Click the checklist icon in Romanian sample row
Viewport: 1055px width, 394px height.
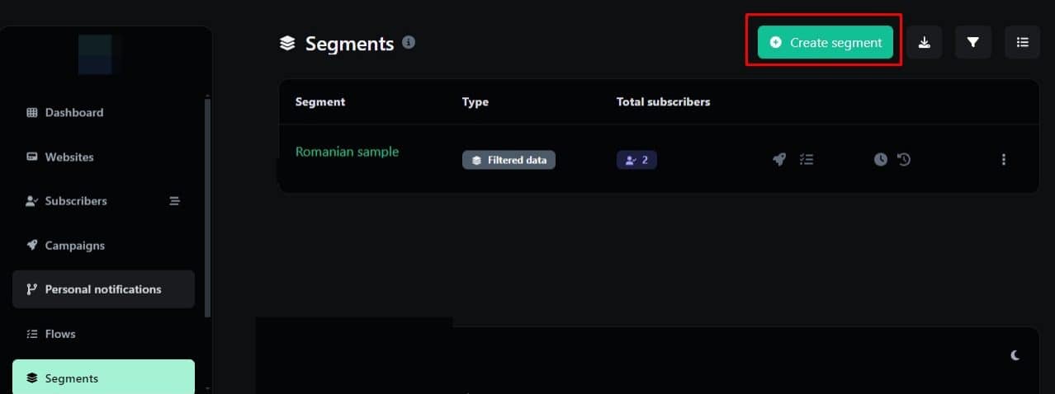tap(807, 160)
